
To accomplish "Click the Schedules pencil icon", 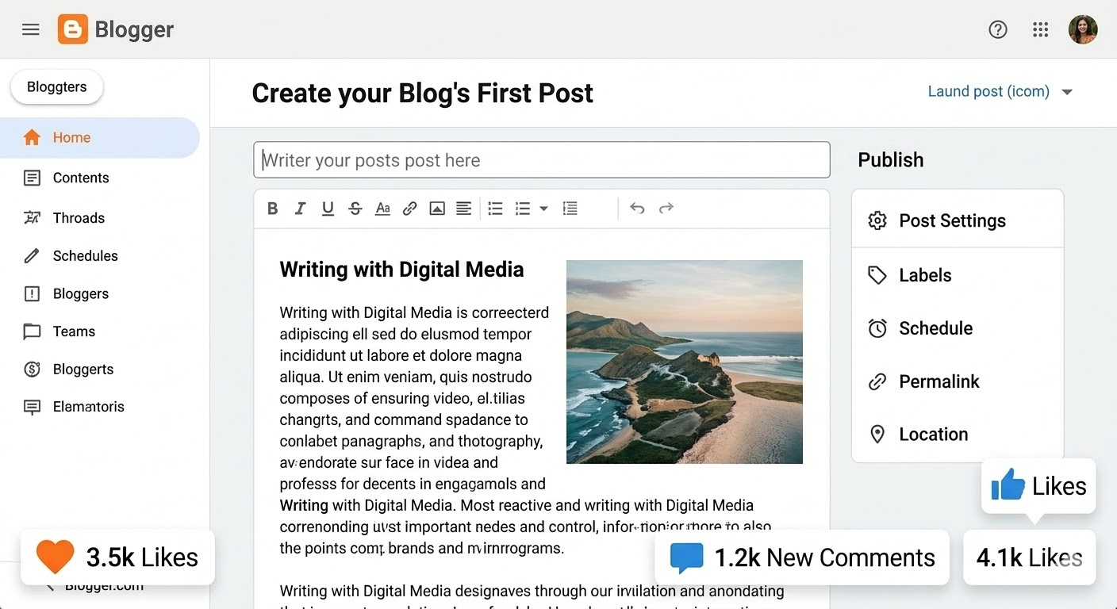I will coord(32,255).
